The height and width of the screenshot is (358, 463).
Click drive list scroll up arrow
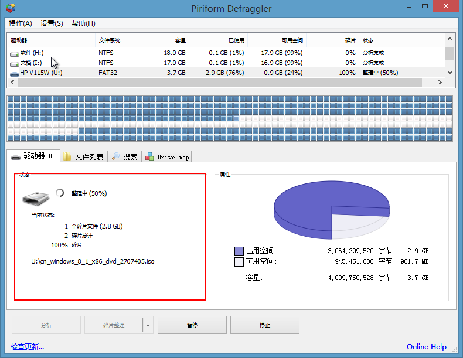click(x=450, y=39)
